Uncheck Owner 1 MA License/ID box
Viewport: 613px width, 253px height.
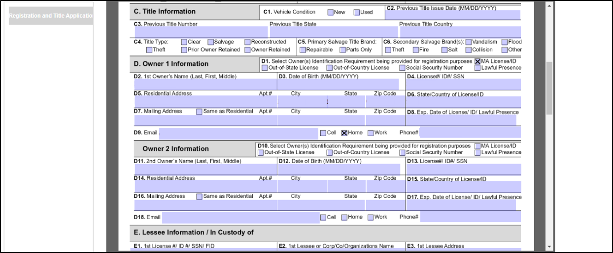(x=477, y=61)
